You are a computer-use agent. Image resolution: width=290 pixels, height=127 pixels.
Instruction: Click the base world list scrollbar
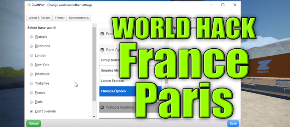coord(94,64)
